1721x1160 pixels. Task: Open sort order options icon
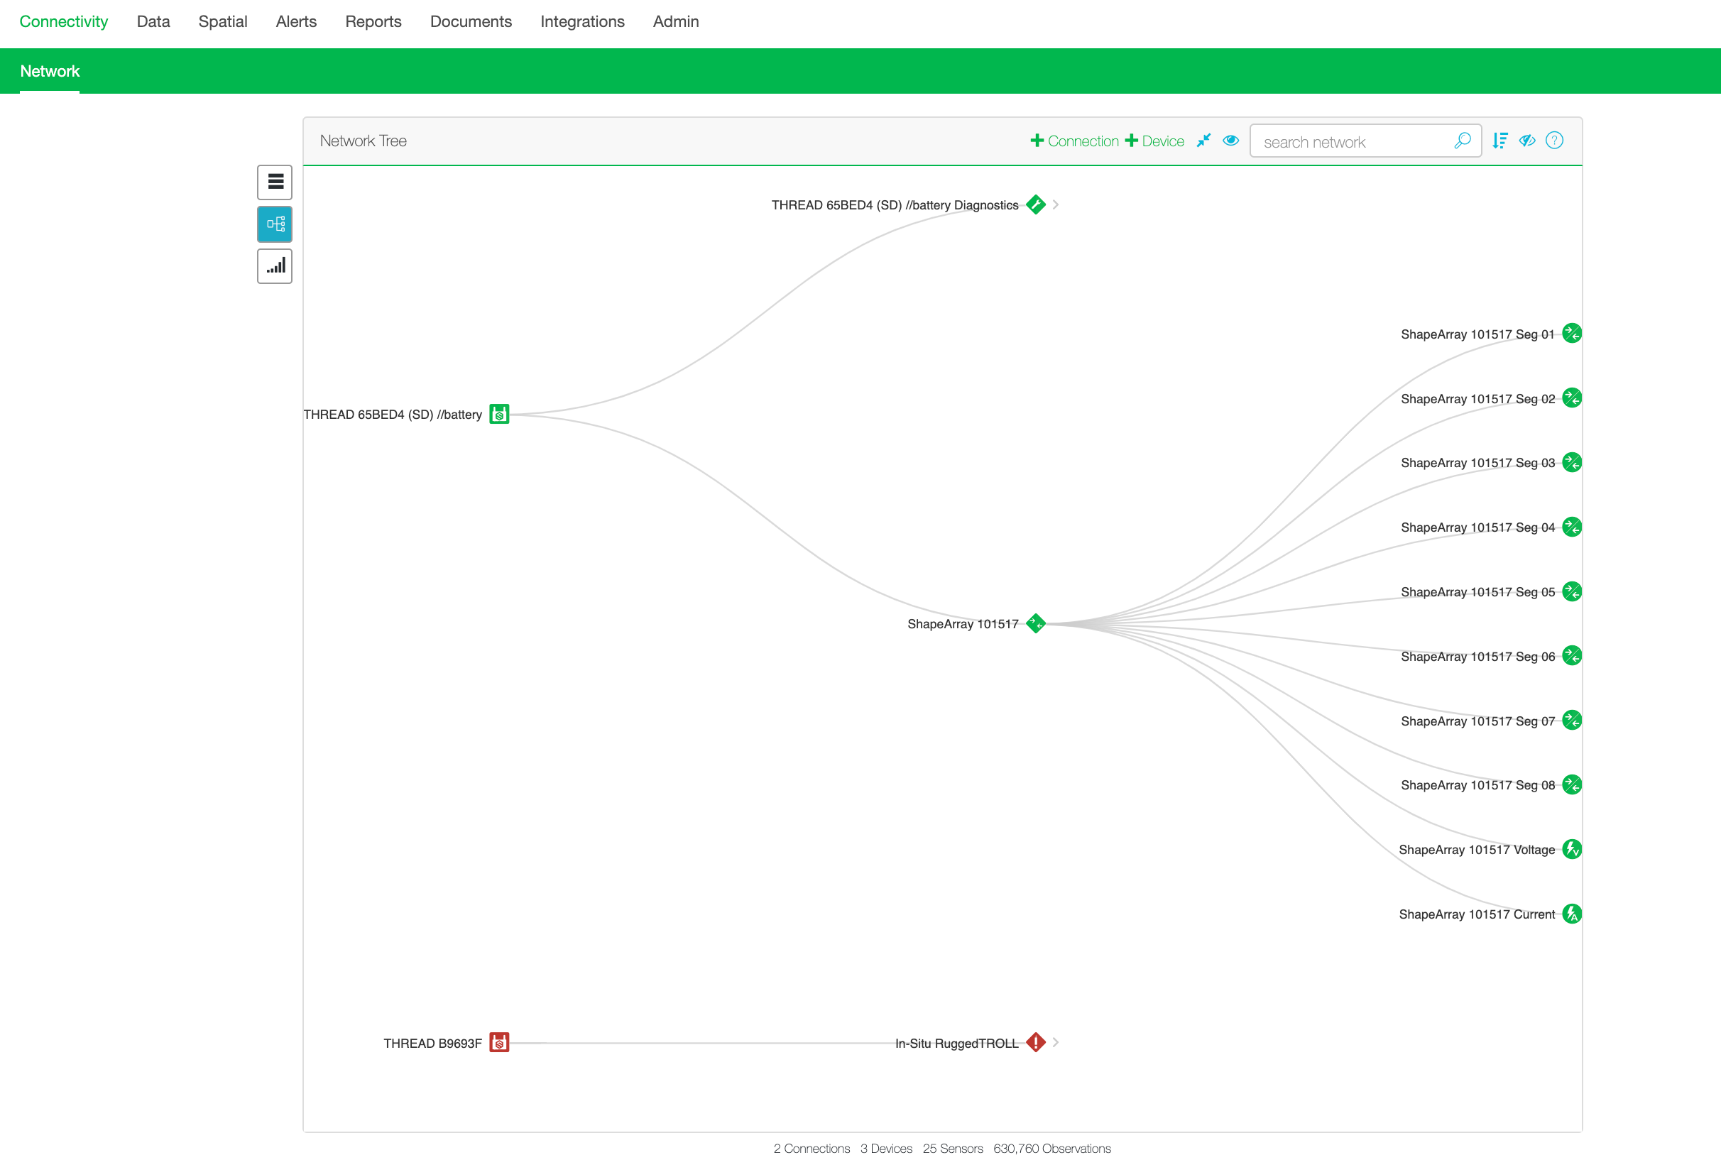coord(1499,141)
